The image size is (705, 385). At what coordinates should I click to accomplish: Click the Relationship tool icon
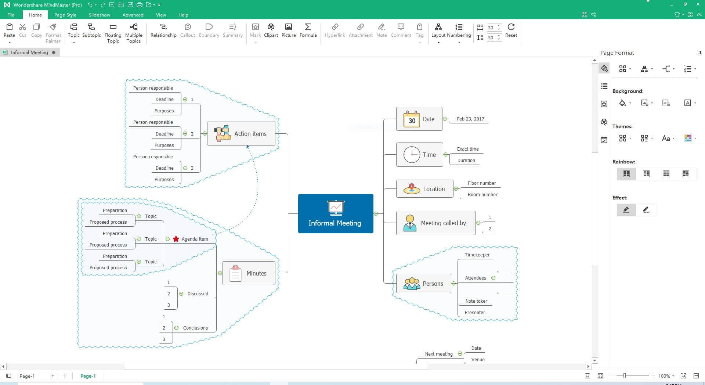coord(163,27)
